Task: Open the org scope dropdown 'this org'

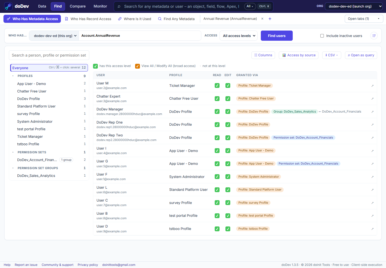Action: click(54, 36)
